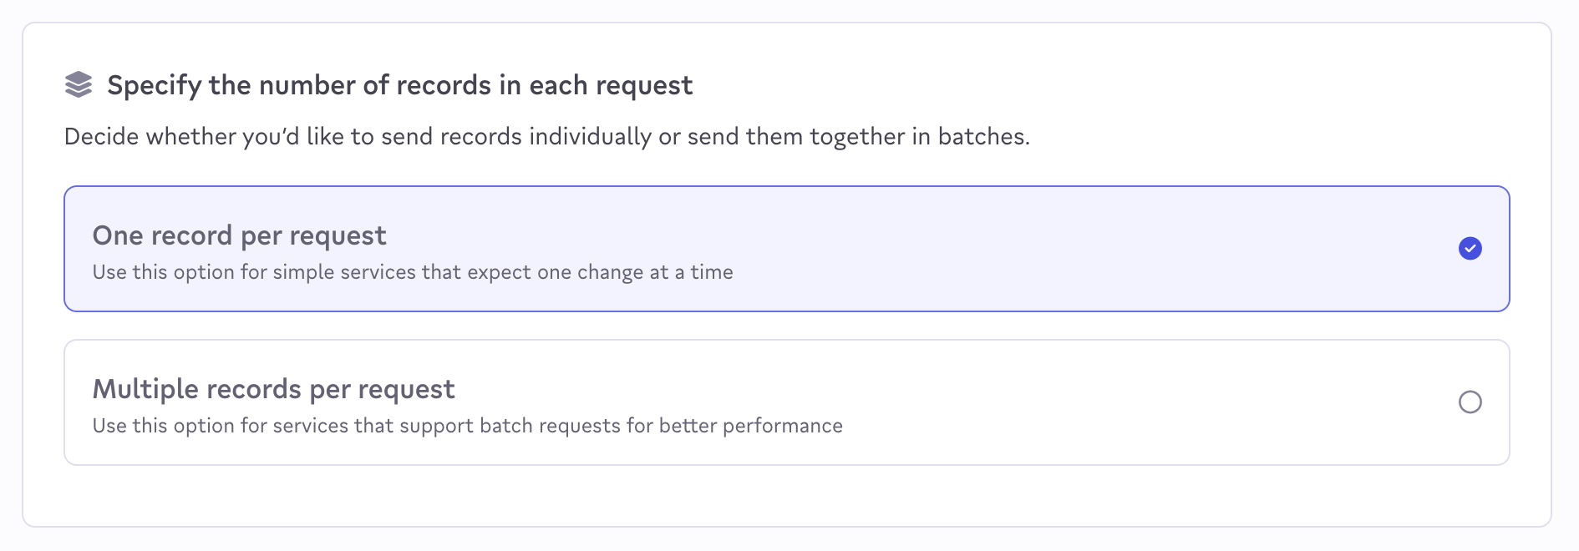Click the batch requests description under Multiple records
The image size is (1579, 551).
click(467, 426)
